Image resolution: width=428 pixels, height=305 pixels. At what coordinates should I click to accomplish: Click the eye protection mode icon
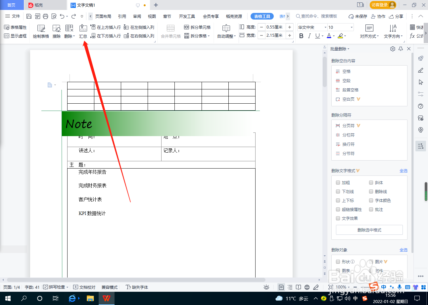click(266, 287)
